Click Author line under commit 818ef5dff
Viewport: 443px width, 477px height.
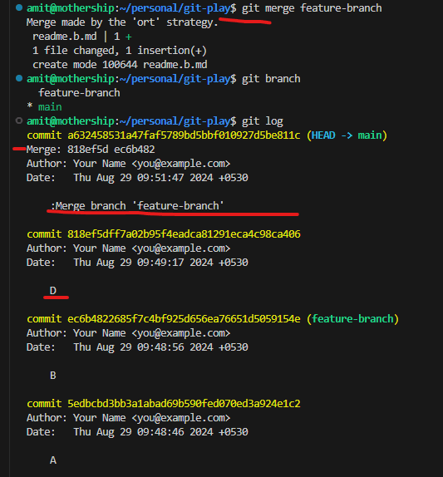pos(128,248)
